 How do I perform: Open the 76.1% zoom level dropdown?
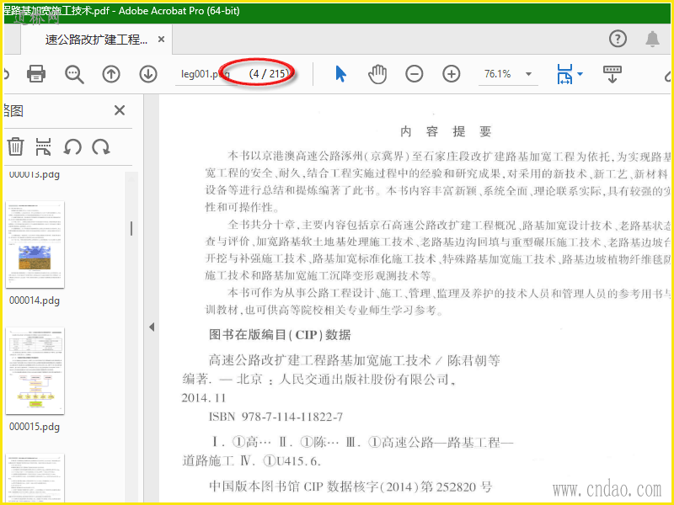click(x=528, y=74)
